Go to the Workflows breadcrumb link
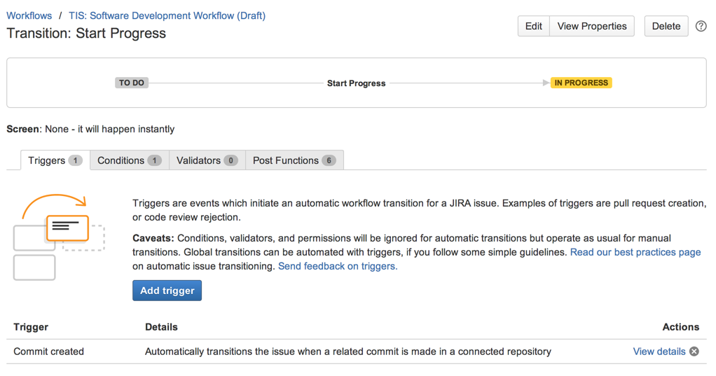This screenshot has height=376, width=716. coord(29,15)
